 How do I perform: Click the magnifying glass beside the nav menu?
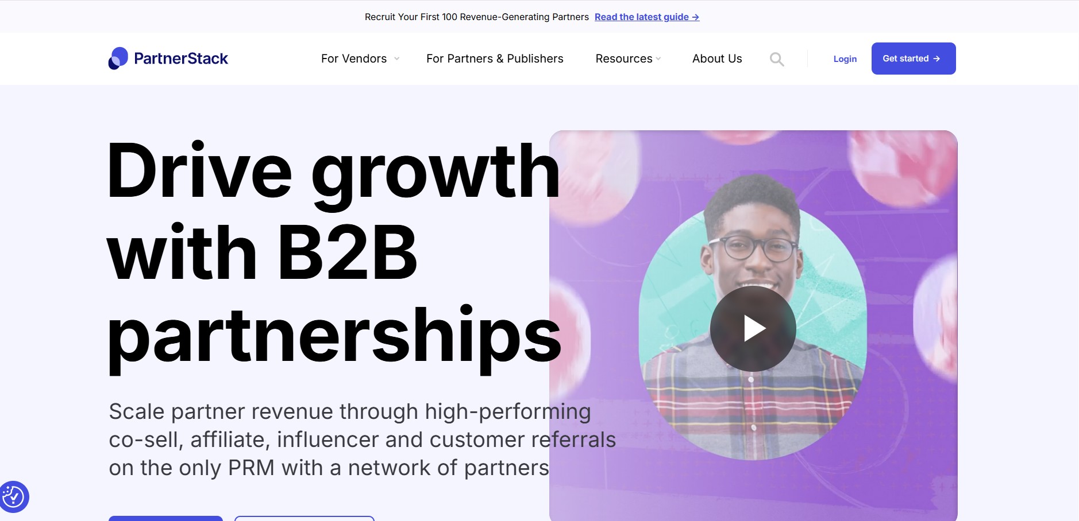(x=777, y=59)
